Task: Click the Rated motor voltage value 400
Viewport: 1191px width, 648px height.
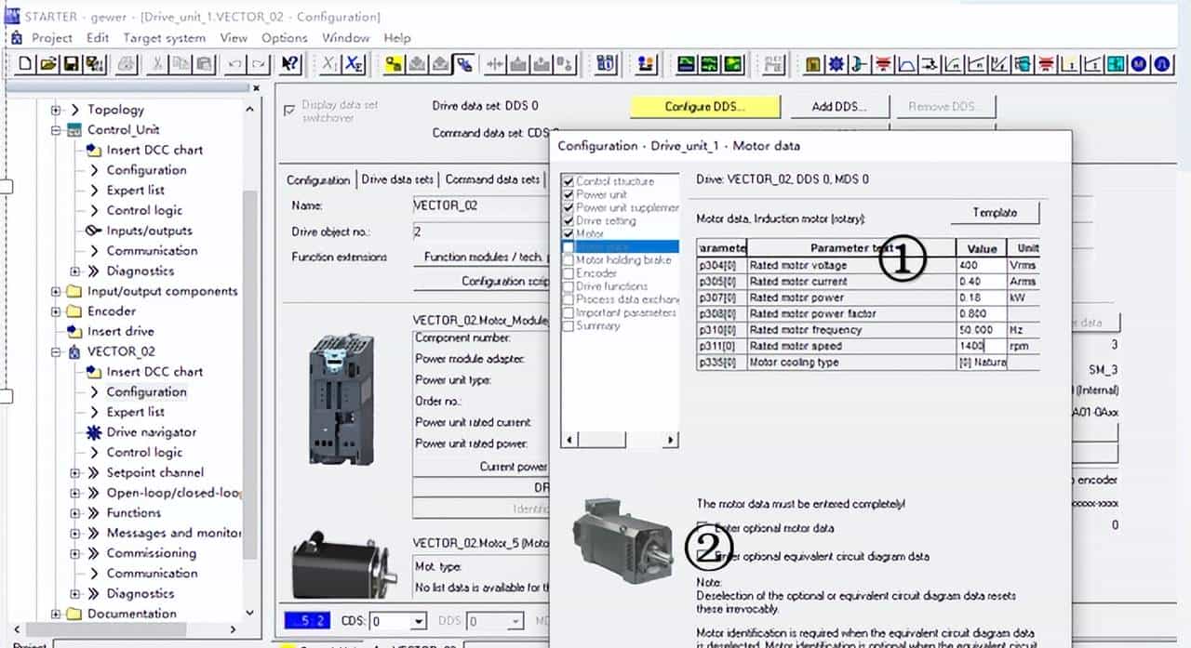Action: (981, 266)
